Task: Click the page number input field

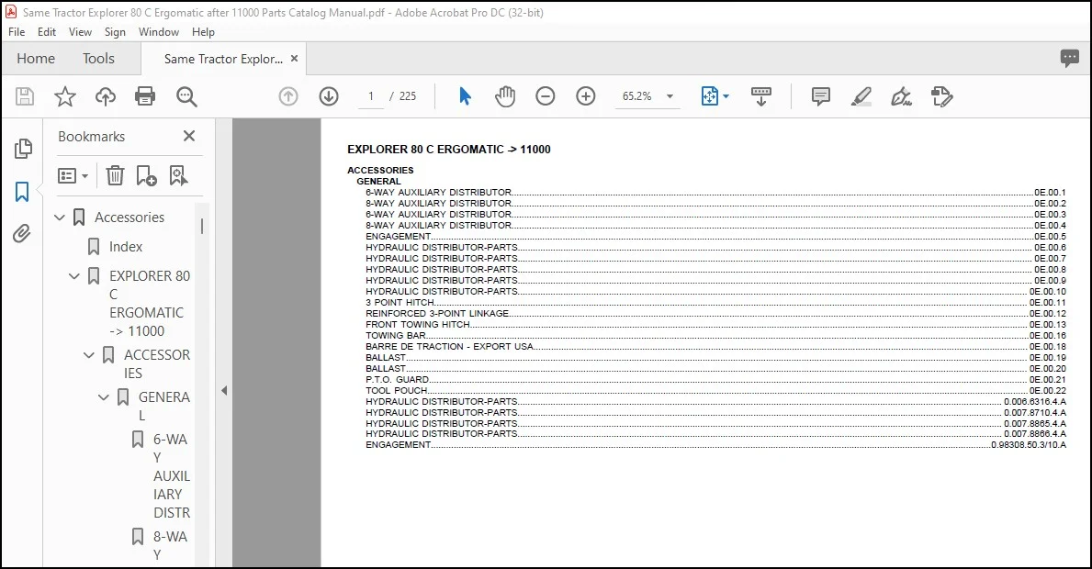Action: (371, 96)
